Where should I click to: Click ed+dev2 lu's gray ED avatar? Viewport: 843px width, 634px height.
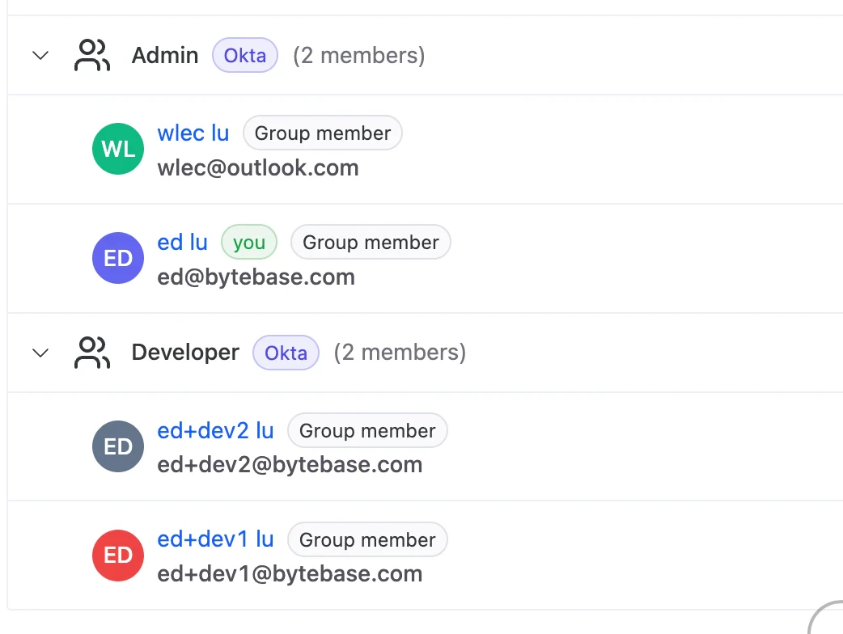click(118, 446)
